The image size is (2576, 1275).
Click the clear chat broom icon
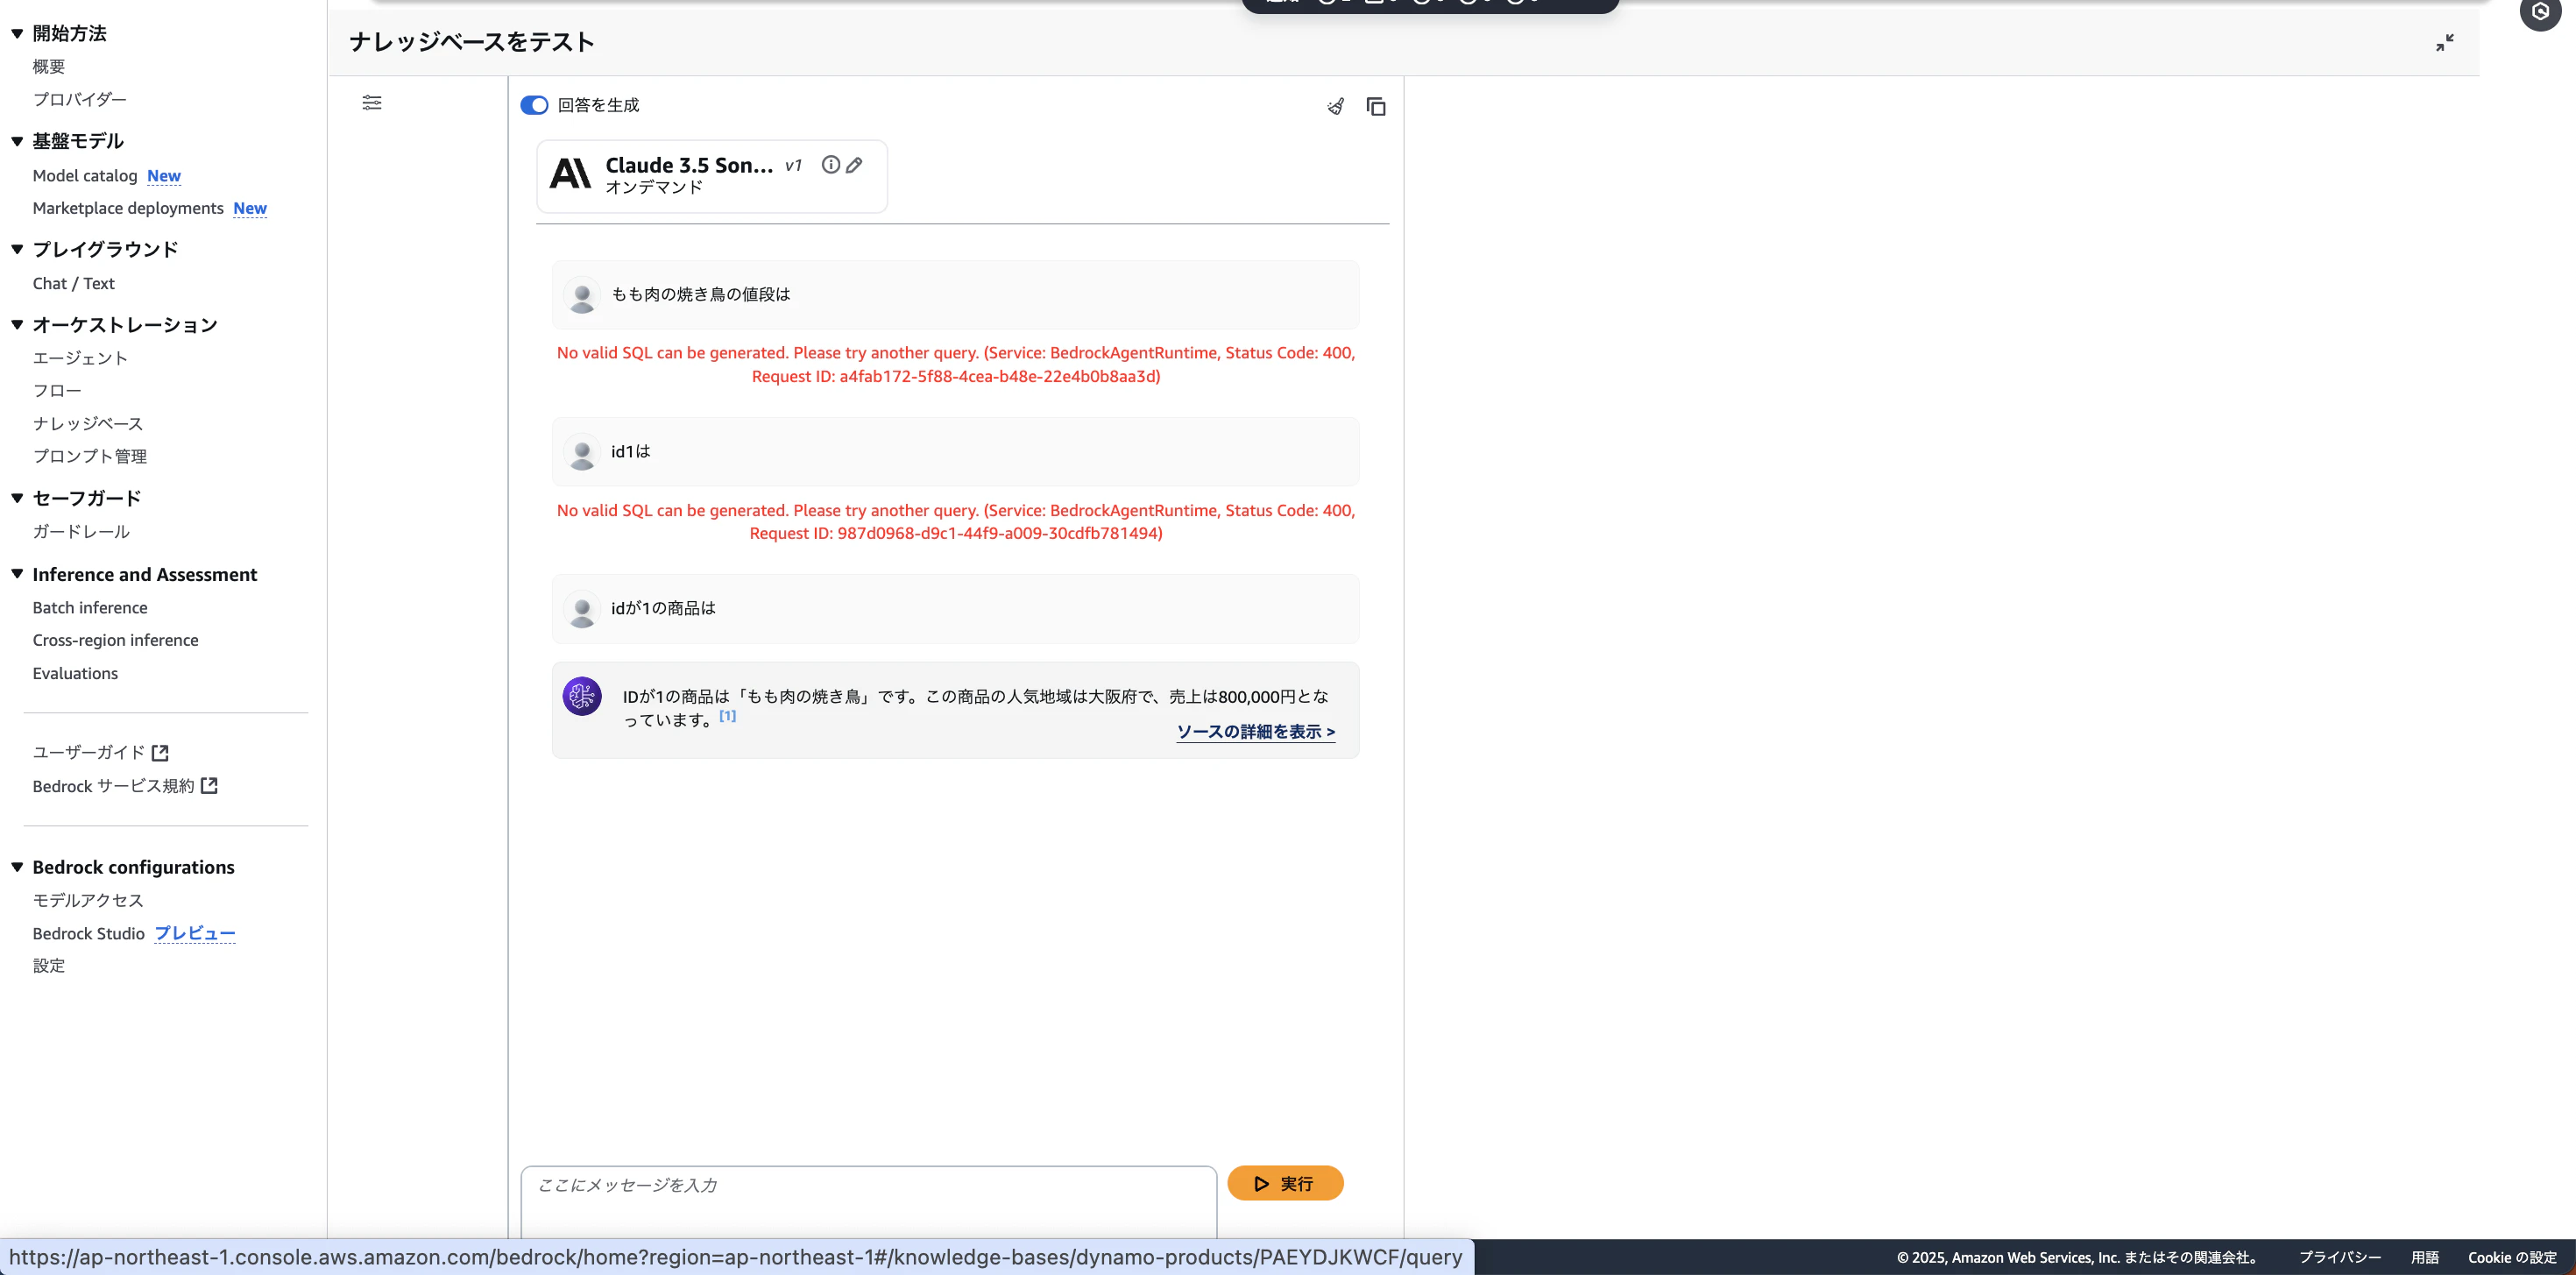coord(1335,106)
